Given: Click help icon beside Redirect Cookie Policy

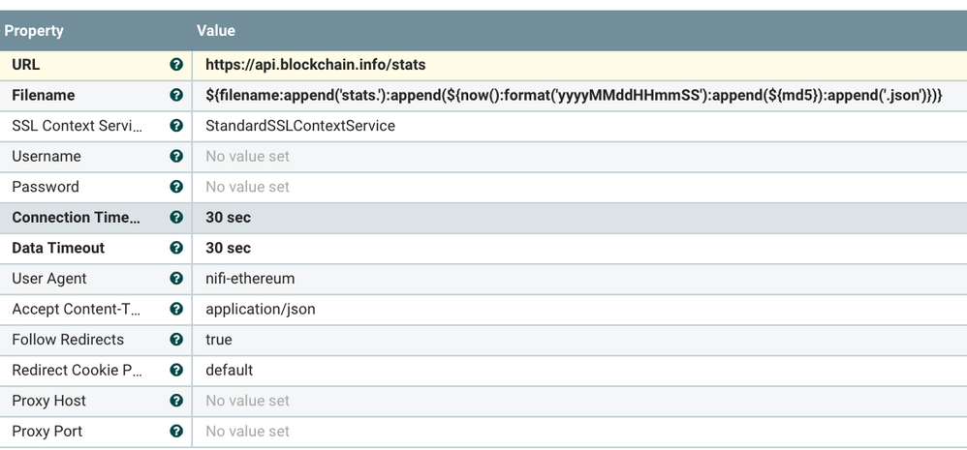Looking at the screenshot, I should tap(176, 371).
